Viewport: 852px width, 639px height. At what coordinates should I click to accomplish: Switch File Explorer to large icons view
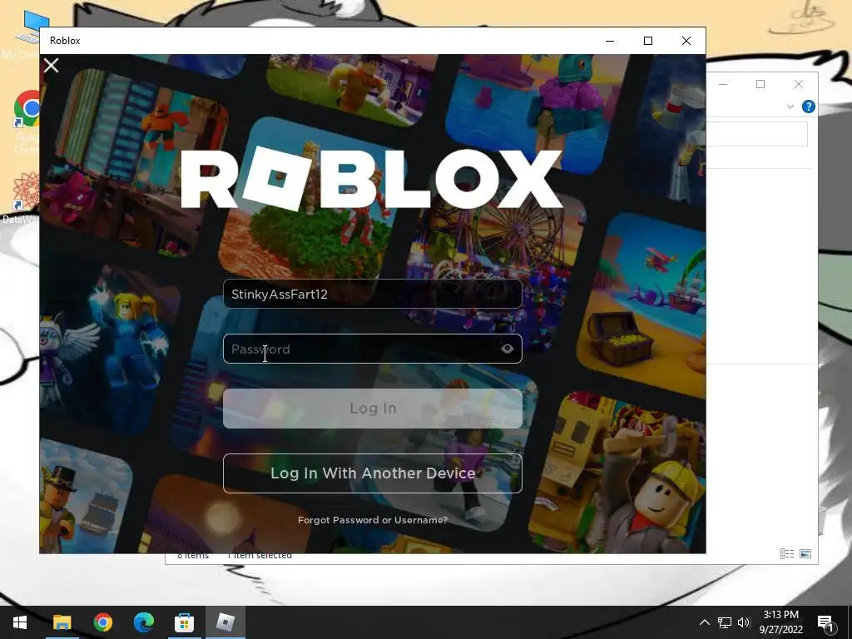(x=805, y=553)
